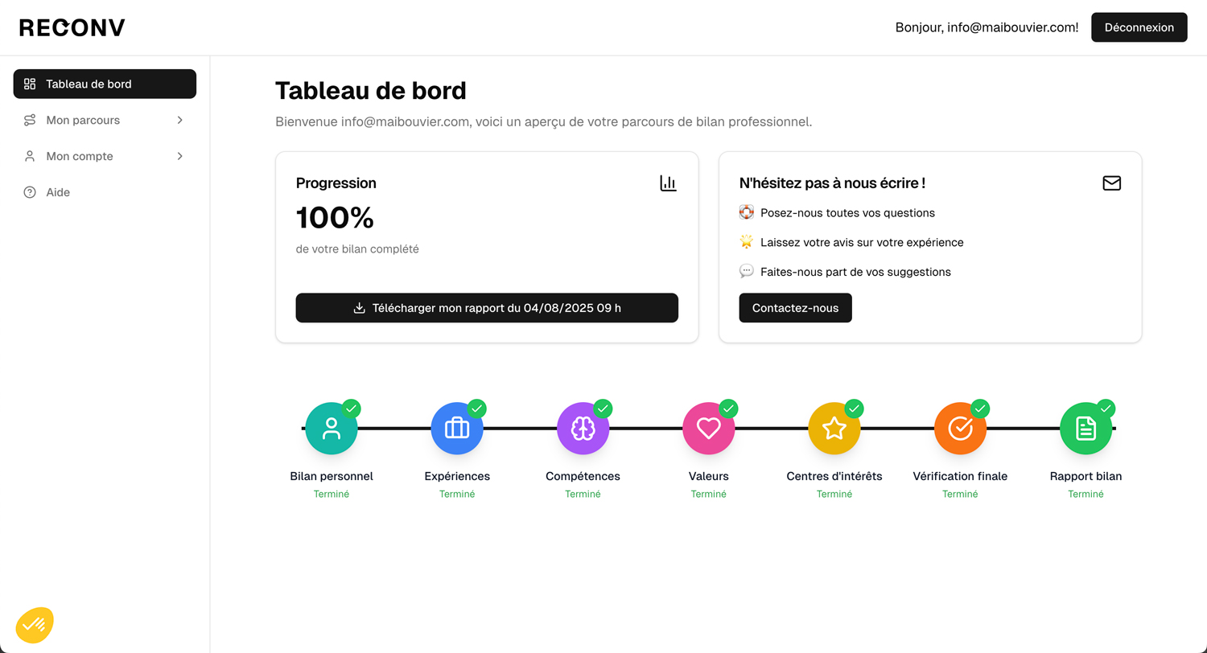Click the Déconnexion button
Viewport: 1207px width, 653px height.
coord(1139,27)
